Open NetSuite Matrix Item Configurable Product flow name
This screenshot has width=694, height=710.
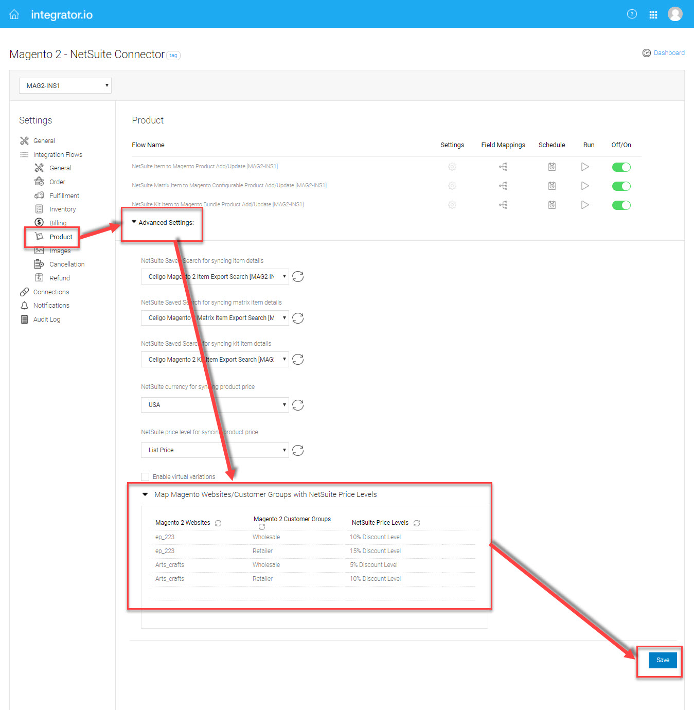click(229, 186)
